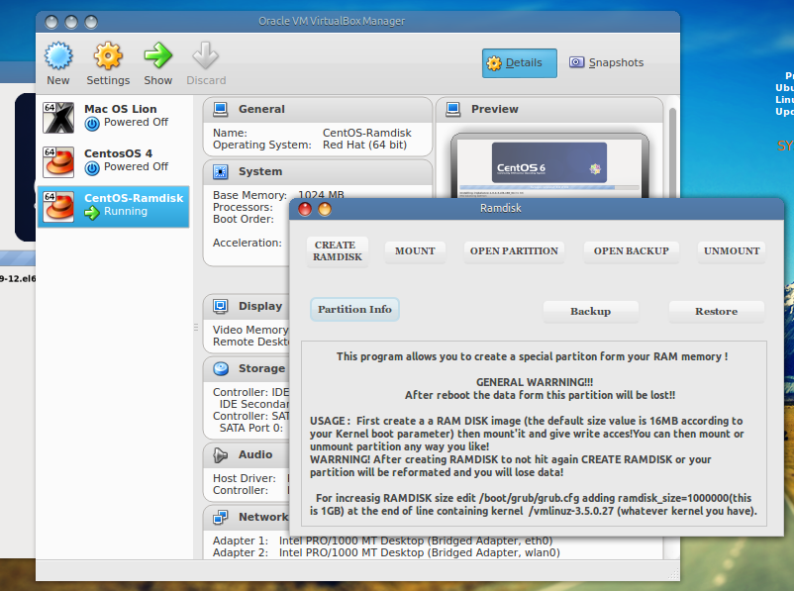Click the Discard down-arrow icon

206,55
